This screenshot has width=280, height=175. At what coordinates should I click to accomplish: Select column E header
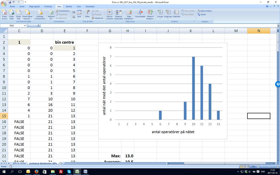click(x=65, y=31)
